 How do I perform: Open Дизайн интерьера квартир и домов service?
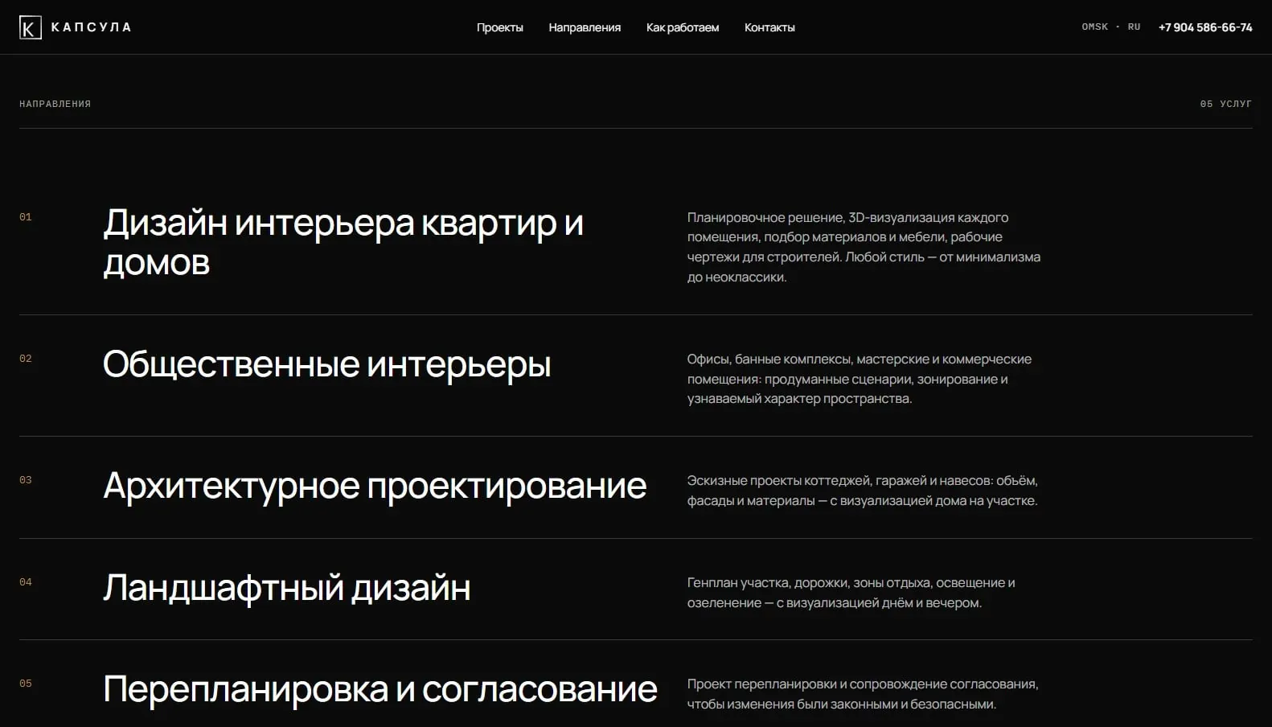pyautogui.click(x=343, y=242)
